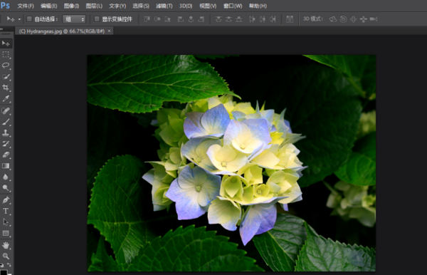Click the align right edges icon
The width and height of the screenshot is (427, 275).
(201, 19)
